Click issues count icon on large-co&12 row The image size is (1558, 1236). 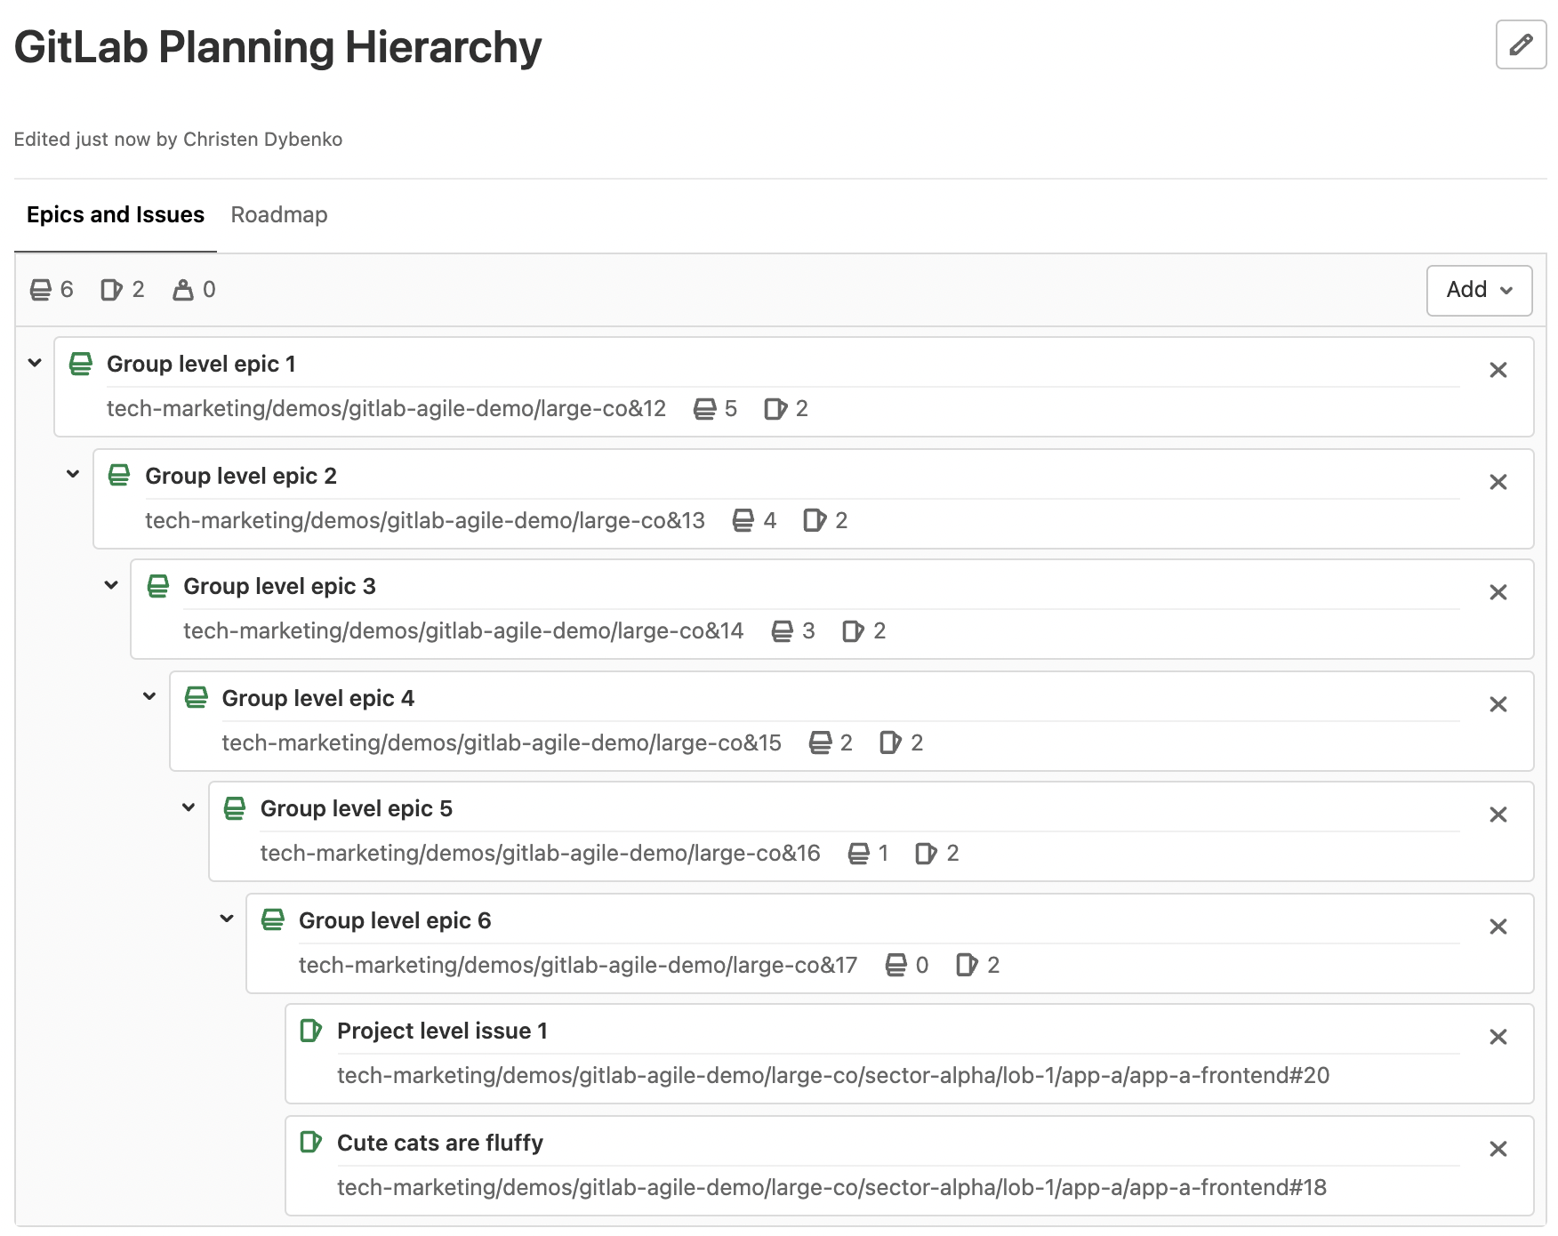click(775, 409)
